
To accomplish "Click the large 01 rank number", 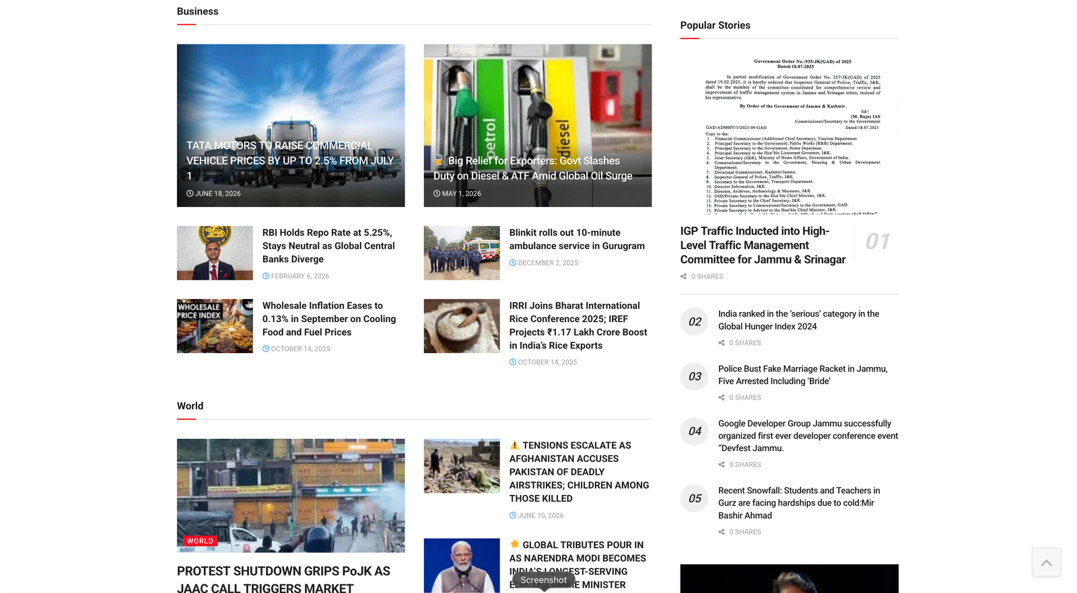I will [877, 241].
